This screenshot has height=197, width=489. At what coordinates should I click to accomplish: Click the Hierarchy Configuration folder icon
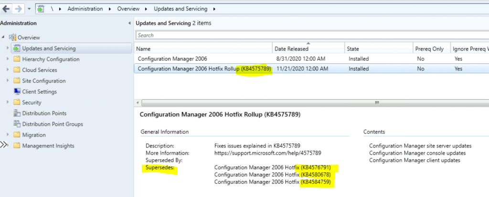17,59
